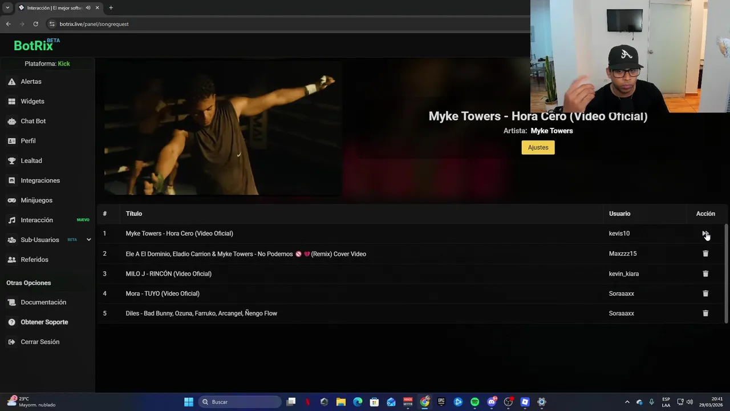Reload the browser page

tap(35, 24)
